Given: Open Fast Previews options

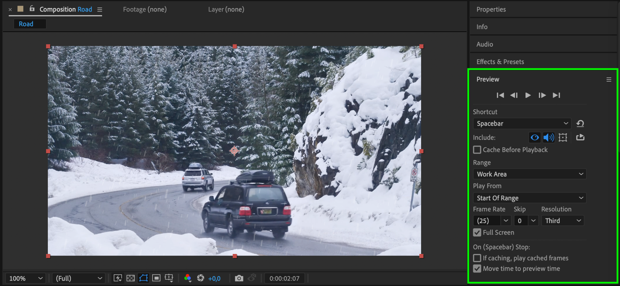Looking at the screenshot, I should coord(118,278).
